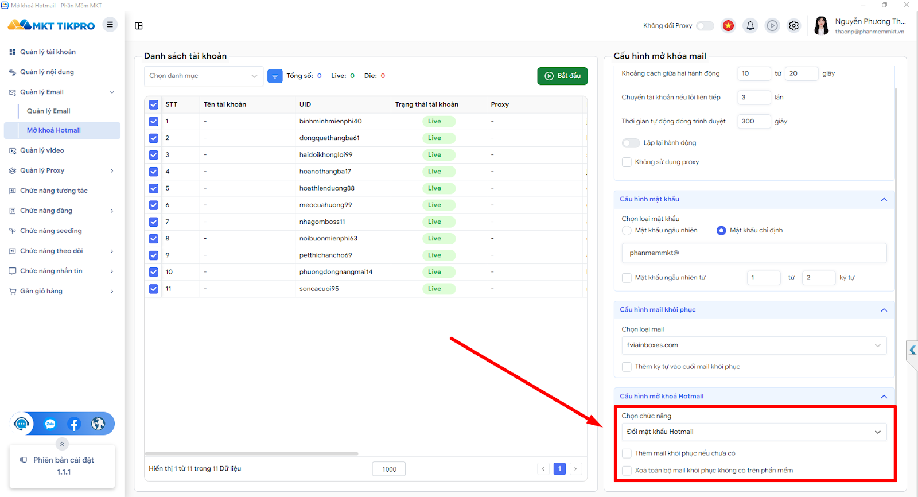The height and width of the screenshot is (497, 918).
Task: Toggle the sidebar layout panel icon
Action: pyautogui.click(x=139, y=26)
